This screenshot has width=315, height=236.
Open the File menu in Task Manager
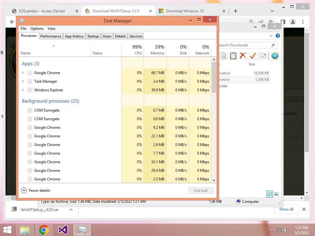(23, 29)
